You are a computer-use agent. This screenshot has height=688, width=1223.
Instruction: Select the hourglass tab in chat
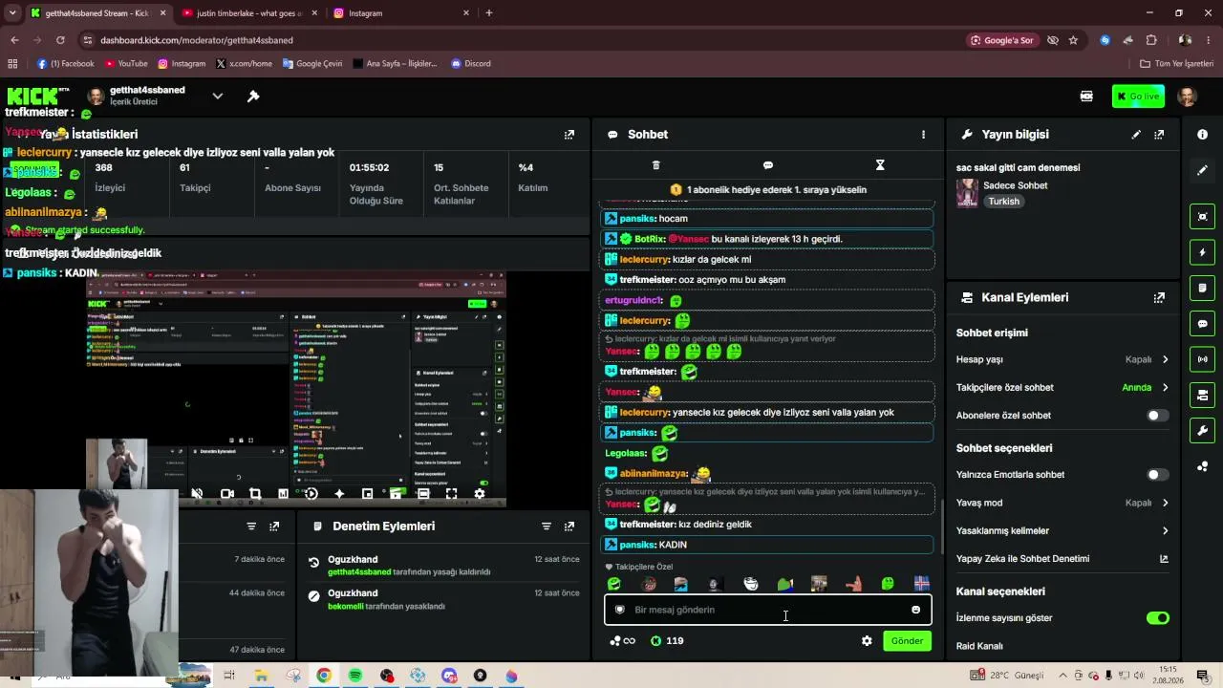880,165
